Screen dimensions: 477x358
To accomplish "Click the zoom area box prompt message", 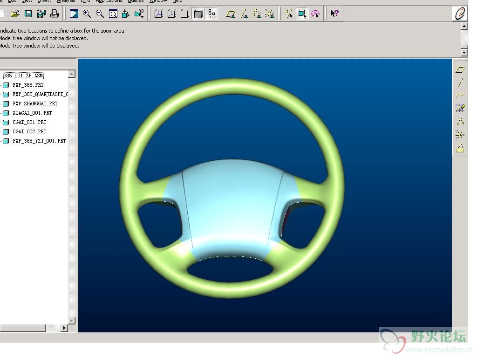I will pos(63,31).
